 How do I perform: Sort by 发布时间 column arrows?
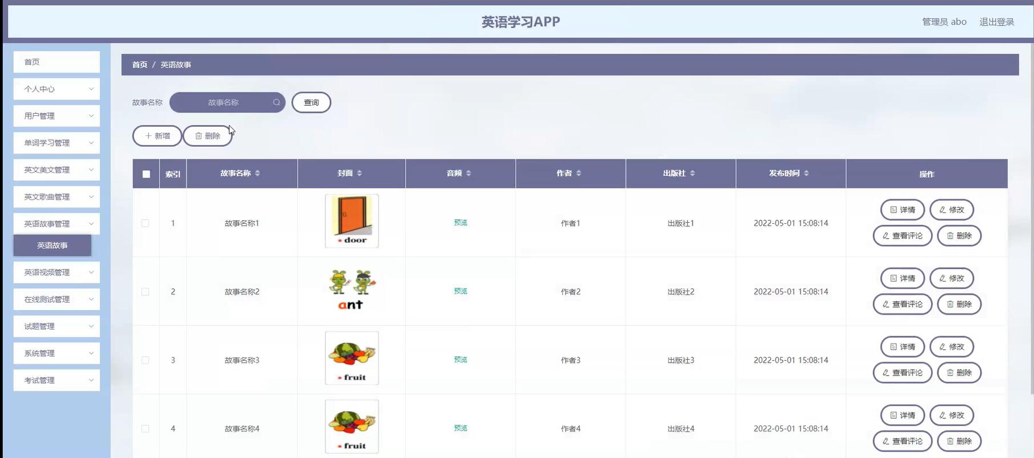[x=806, y=173]
